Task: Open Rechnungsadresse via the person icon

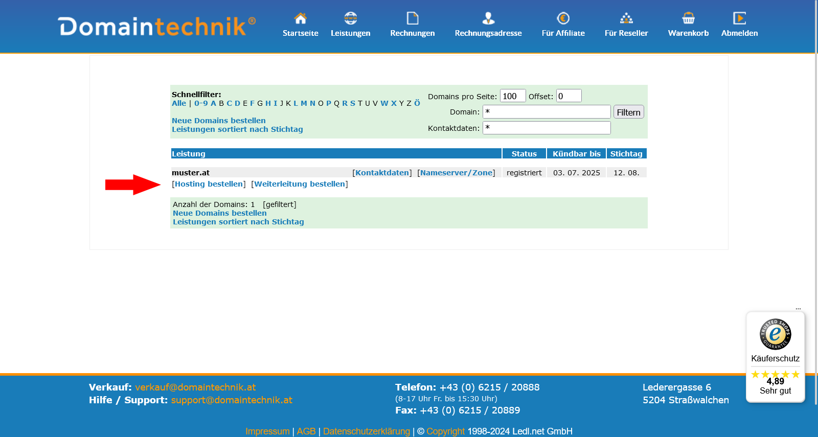Action: (x=488, y=19)
